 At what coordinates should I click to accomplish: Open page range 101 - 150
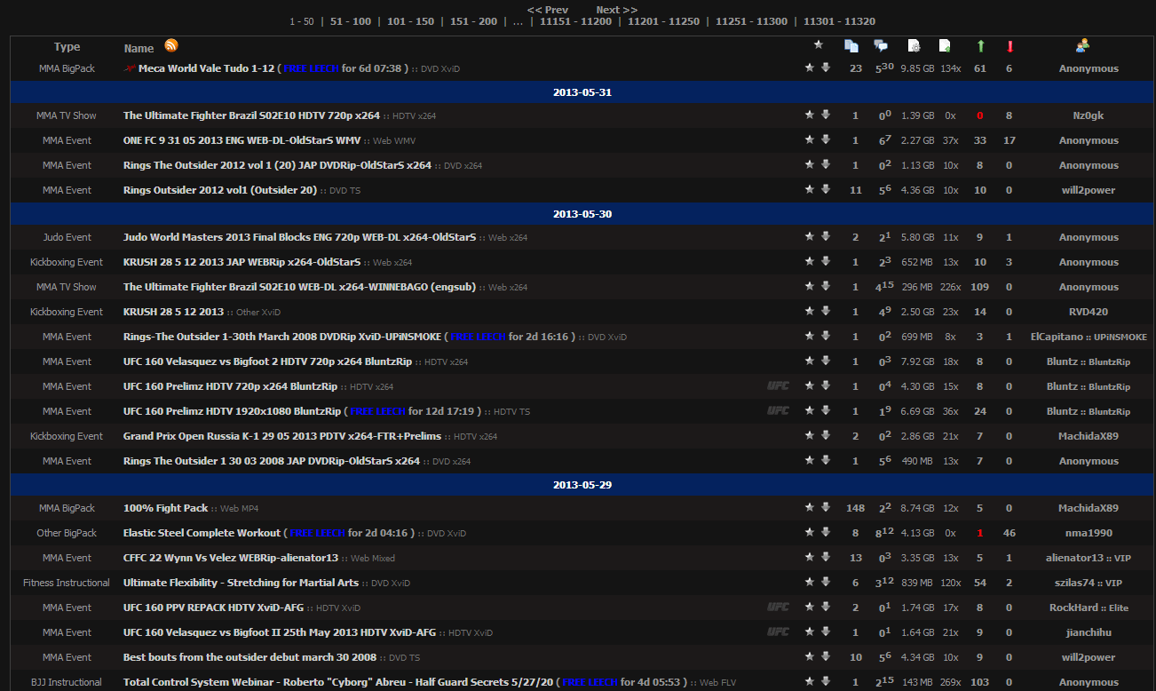(x=410, y=21)
